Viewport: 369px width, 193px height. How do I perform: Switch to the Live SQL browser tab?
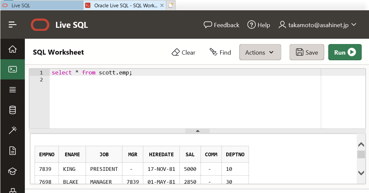point(42,5)
